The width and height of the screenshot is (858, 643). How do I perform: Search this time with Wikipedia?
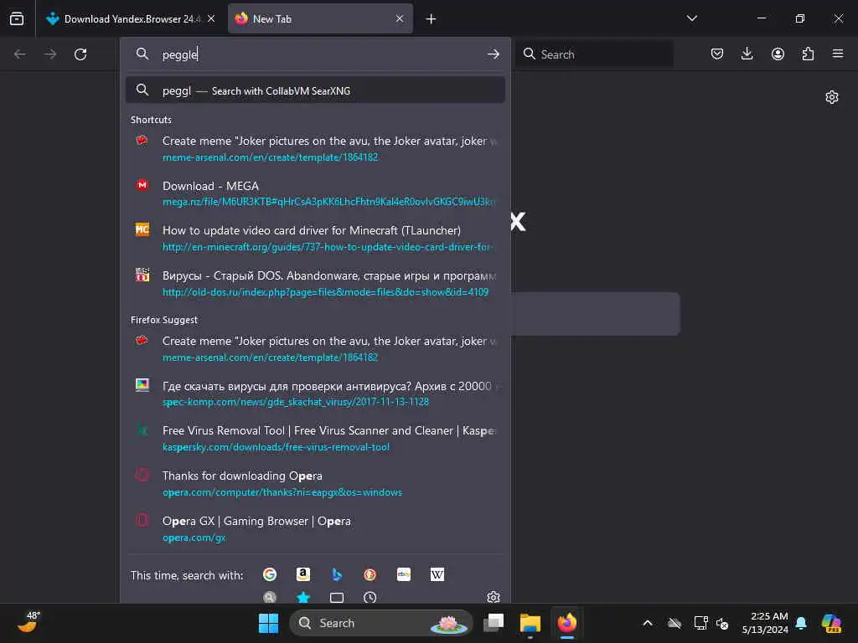click(437, 574)
